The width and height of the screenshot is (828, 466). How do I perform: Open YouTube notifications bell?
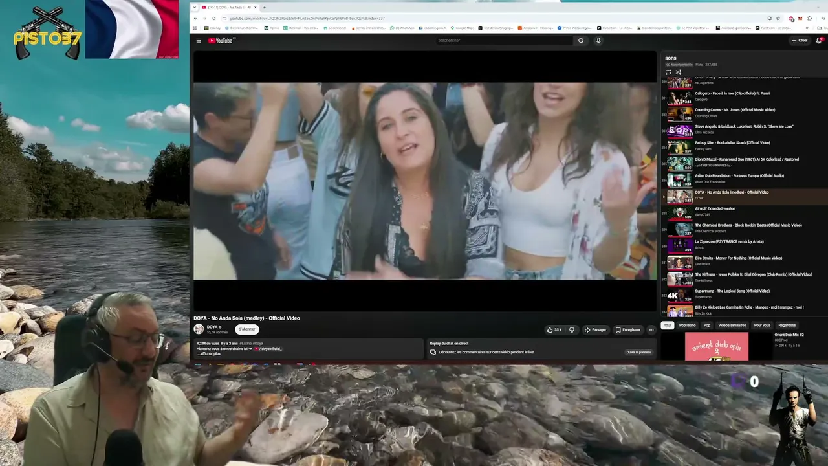point(819,41)
